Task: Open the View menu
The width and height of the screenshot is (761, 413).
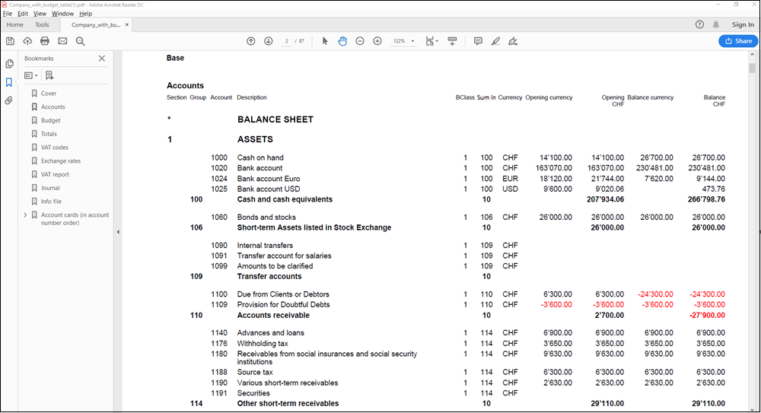Action: coord(40,14)
